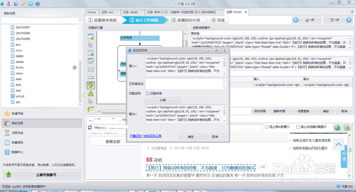The image size is (356, 192).
Task: Click the task tree scroll down arrow
Action: click(80, 105)
